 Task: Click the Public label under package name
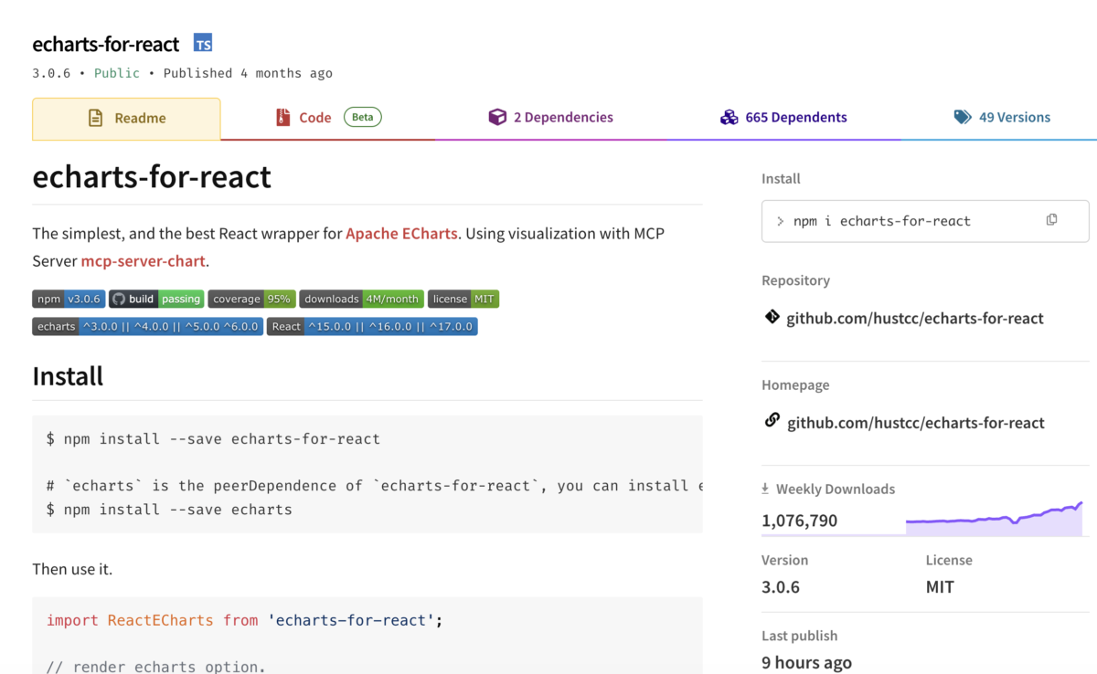[x=117, y=73]
